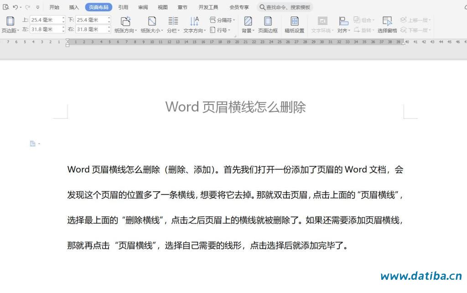Expand the quick access toolbar customize arrow
467x293 pixels.
click(37, 7)
